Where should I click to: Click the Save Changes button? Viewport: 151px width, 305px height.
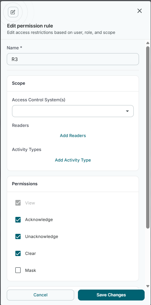pos(111,295)
